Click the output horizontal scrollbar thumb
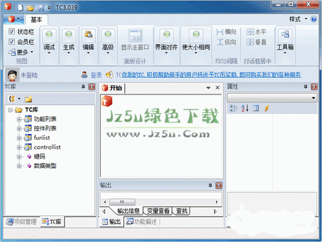 click(122, 202)
